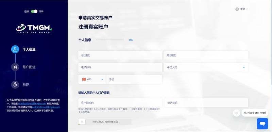Select the personal info step icon
272x132 pixels.
pos(15,49)
